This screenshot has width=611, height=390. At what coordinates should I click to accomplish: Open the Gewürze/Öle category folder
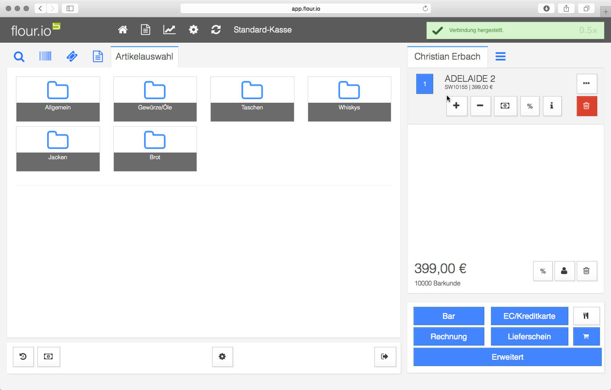click(155, 99)
